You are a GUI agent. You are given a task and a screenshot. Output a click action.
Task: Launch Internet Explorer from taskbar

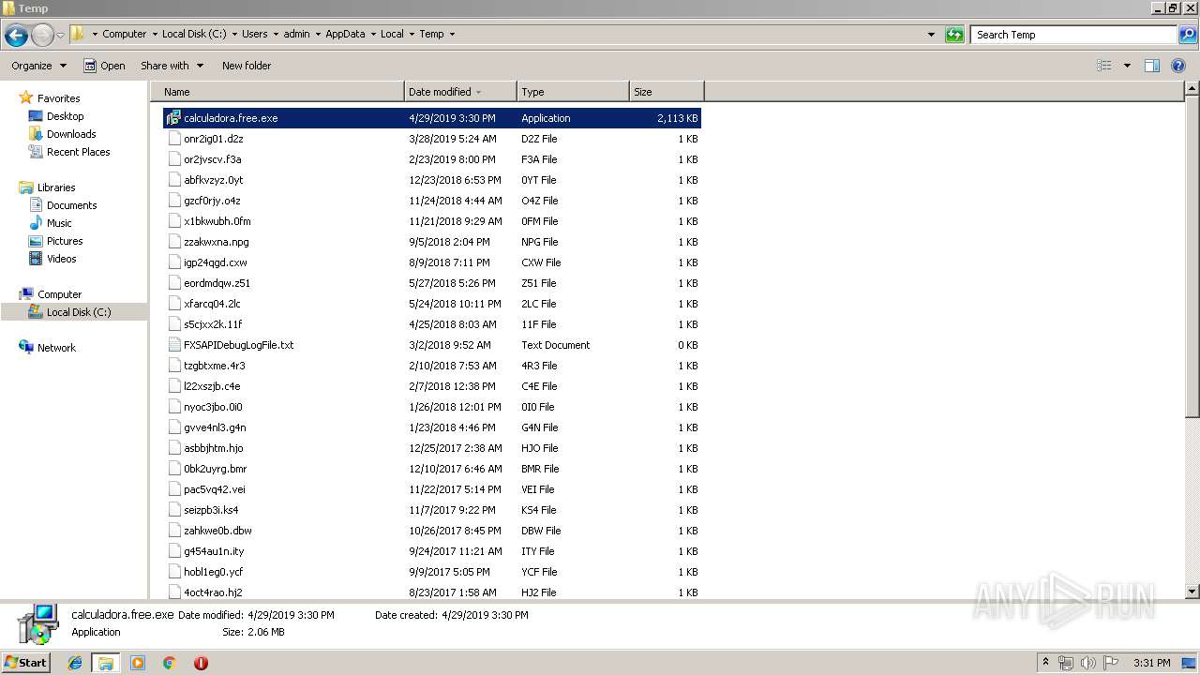coord(75,663)
